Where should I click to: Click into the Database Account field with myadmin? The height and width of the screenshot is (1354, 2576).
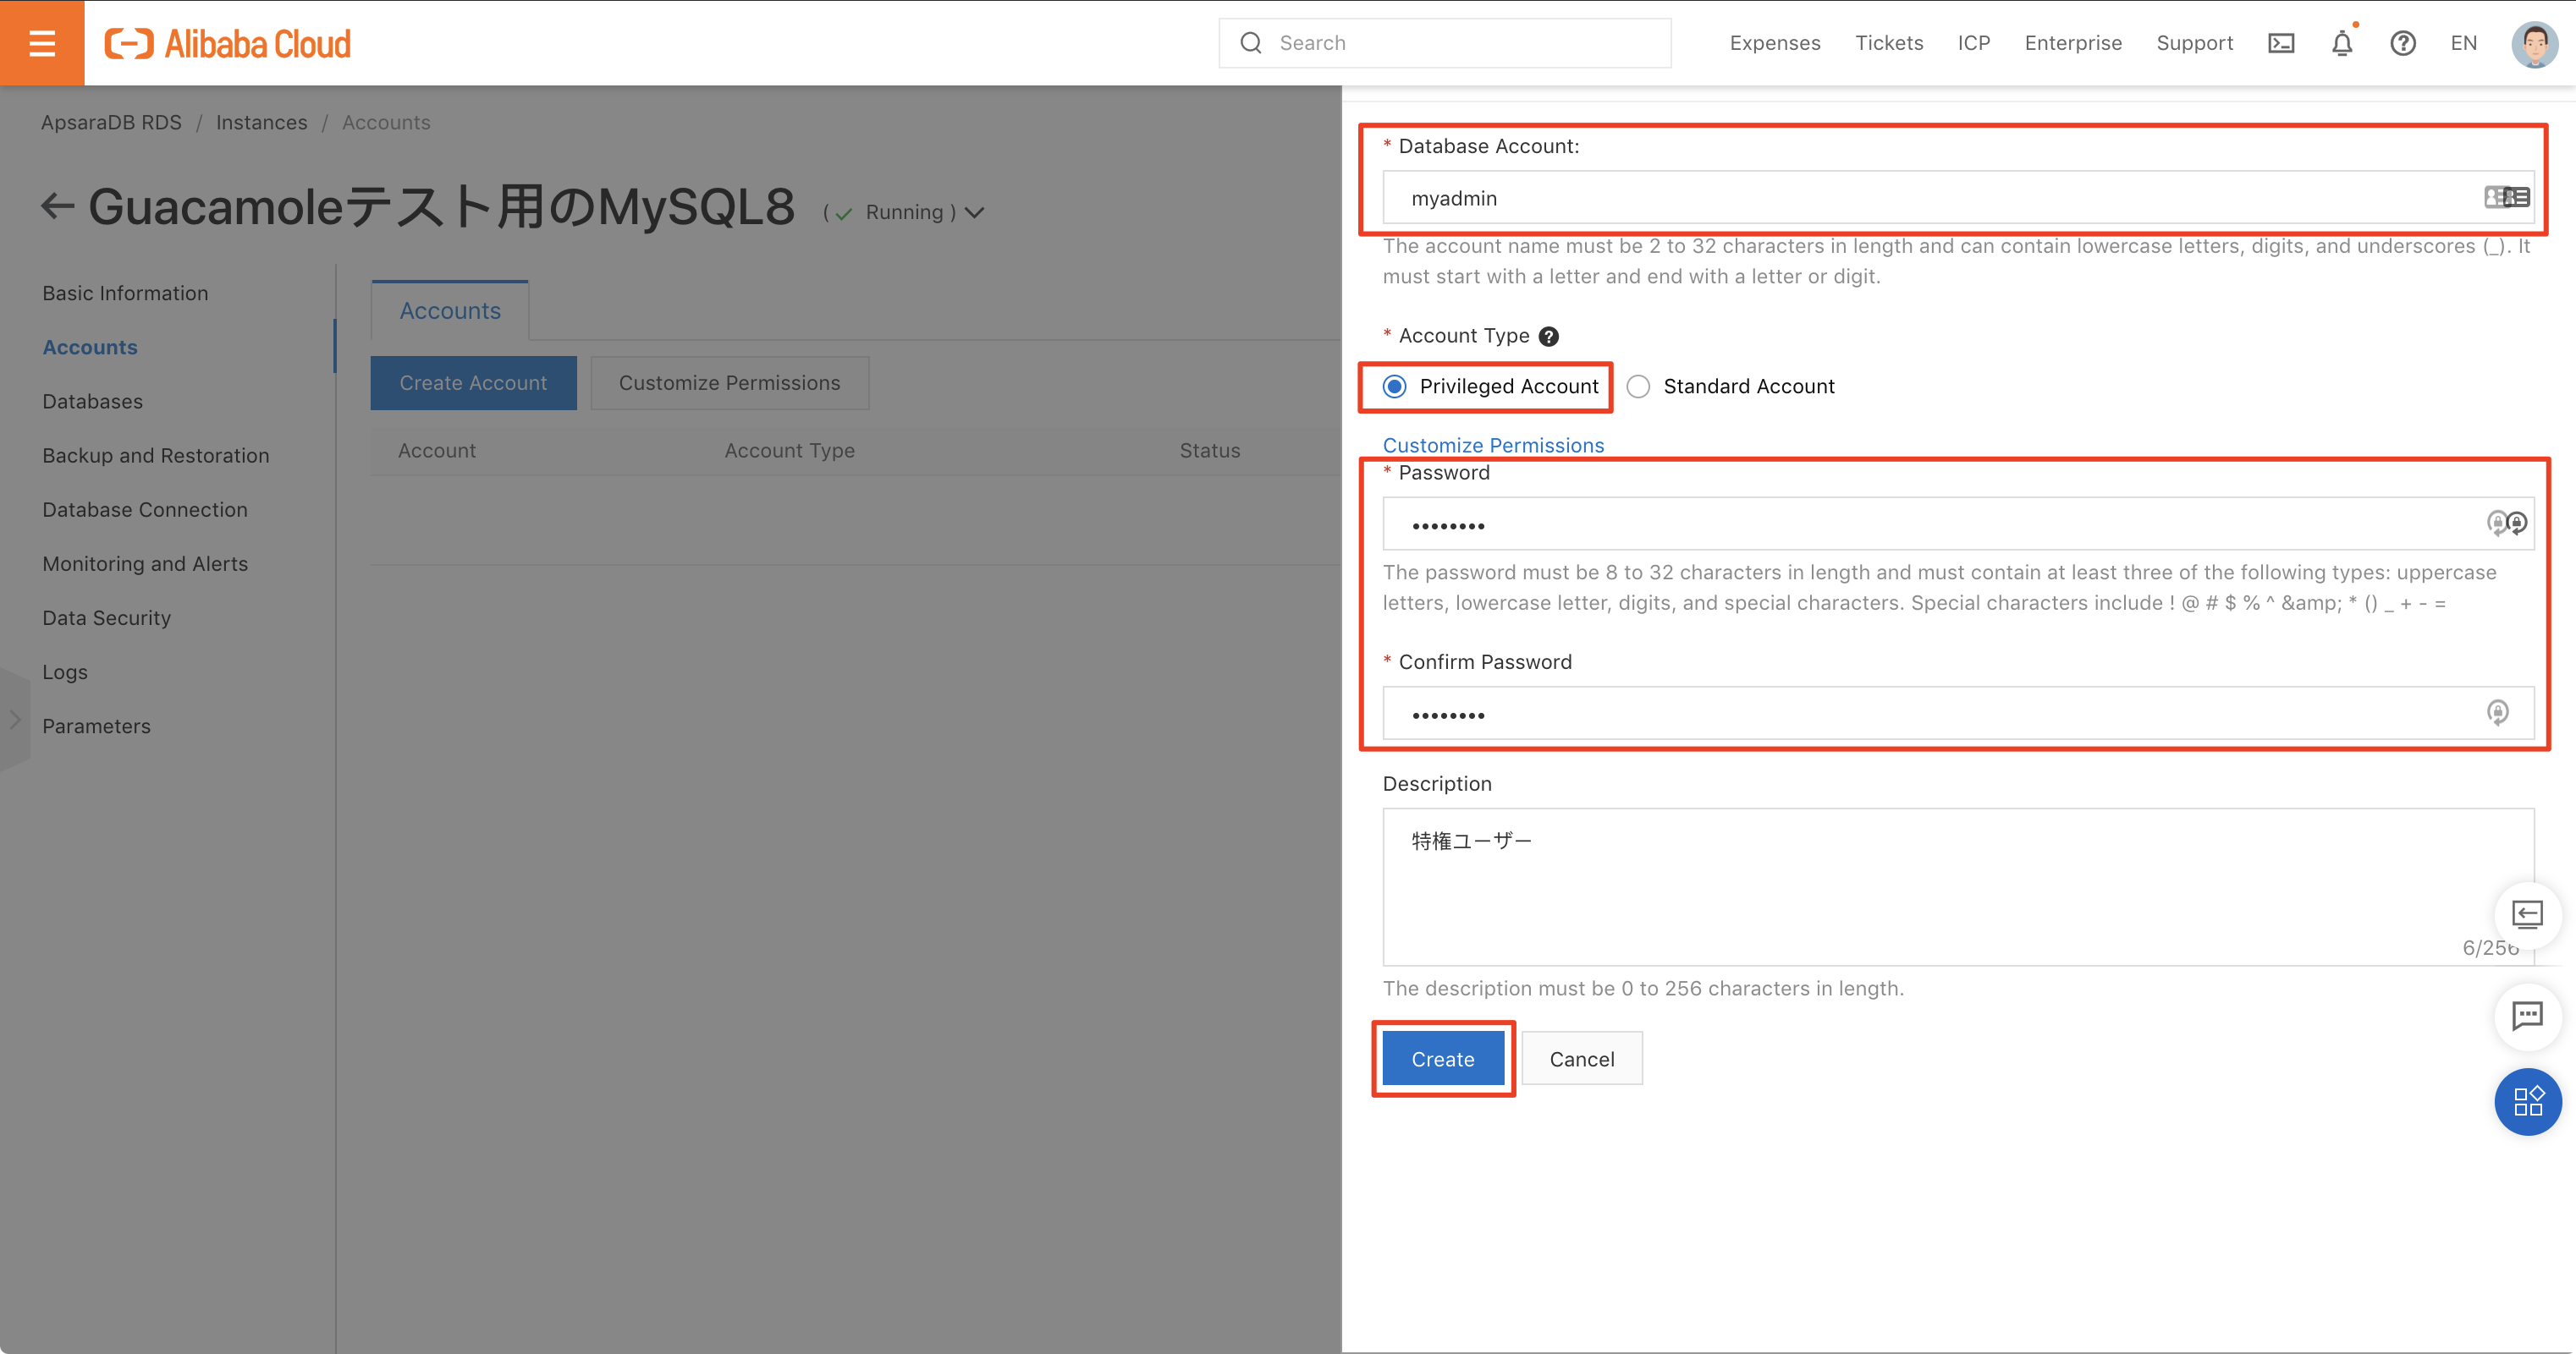[1957, 197]
